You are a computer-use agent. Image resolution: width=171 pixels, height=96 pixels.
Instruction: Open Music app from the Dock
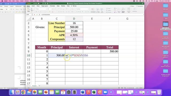pyautogui.click(x=88, y=92)
